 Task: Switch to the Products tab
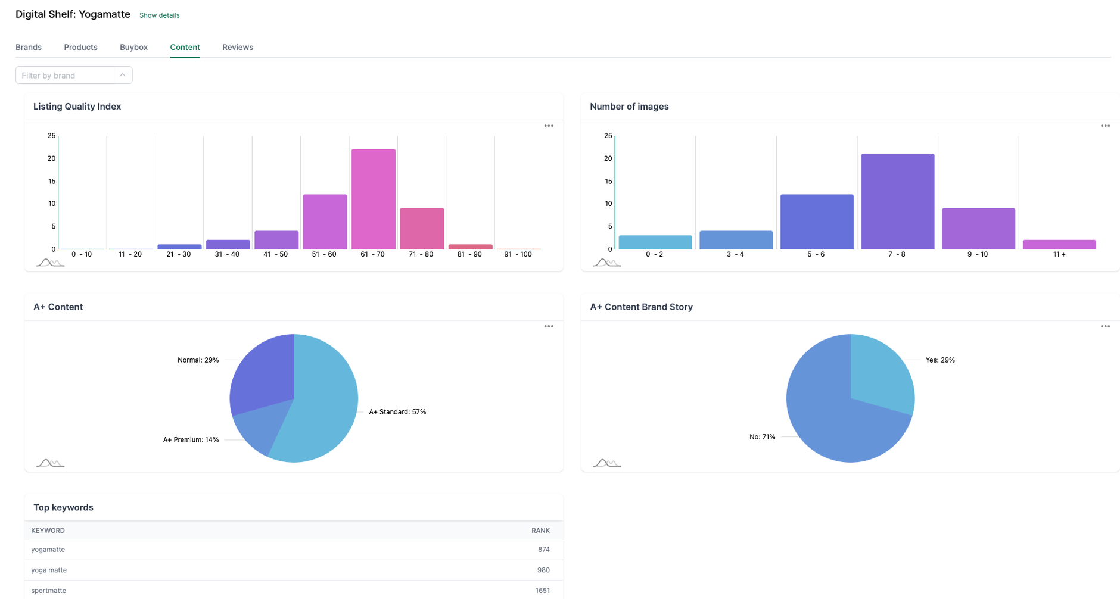click(x=80, y=47)
